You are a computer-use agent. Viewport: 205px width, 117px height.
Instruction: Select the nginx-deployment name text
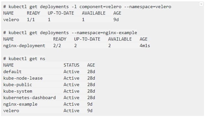click(x=24, y=46)
